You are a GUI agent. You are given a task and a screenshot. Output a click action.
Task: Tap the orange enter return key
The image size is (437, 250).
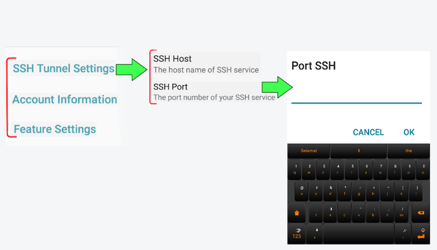coord(421,234)
